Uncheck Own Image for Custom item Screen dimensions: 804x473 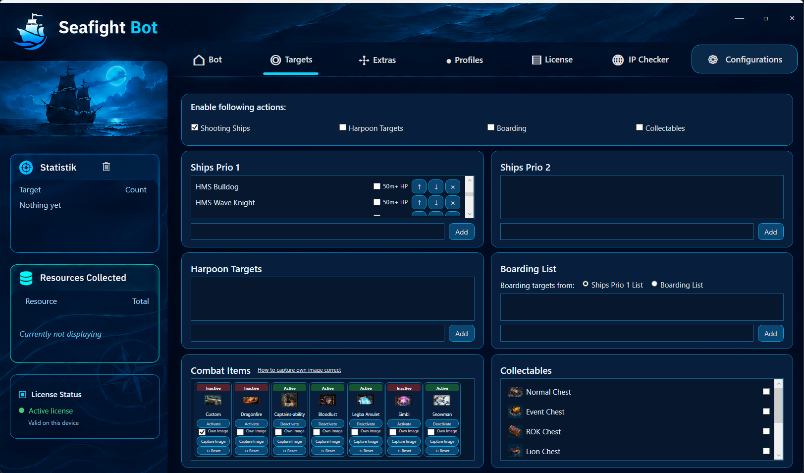coord(202,432)
